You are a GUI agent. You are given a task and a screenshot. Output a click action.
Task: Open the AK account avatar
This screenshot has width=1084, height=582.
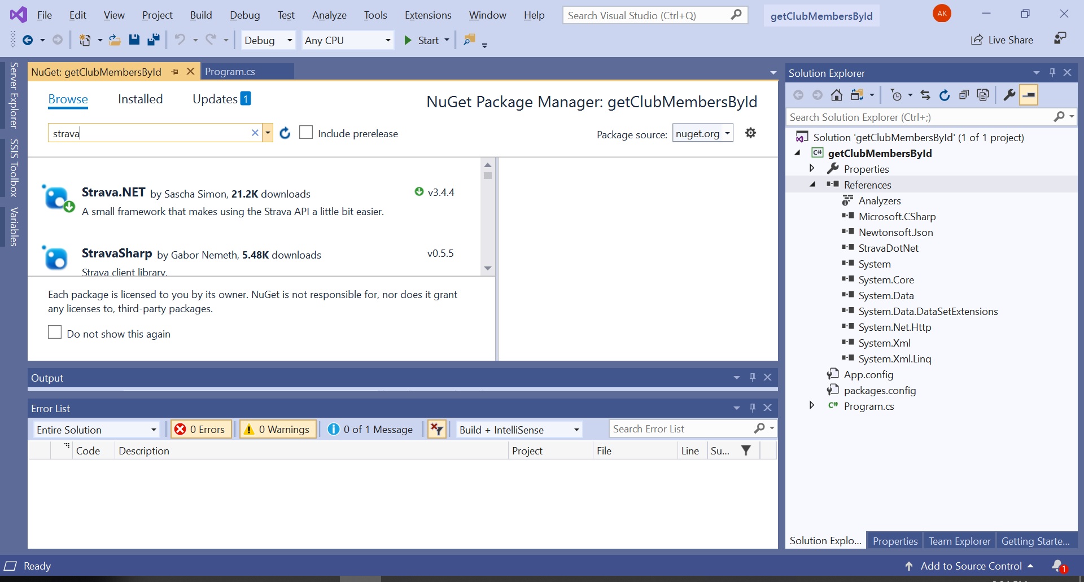click(x=942, y=14)
